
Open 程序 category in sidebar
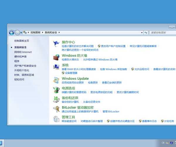17,61
